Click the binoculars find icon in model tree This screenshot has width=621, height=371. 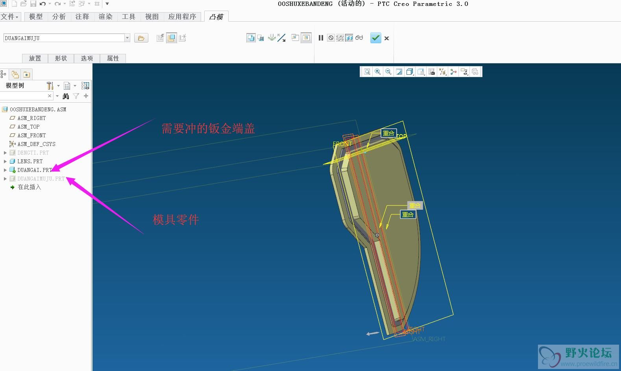tap(66, 96)
